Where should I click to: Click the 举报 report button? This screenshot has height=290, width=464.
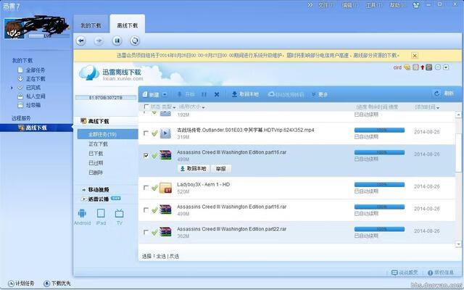pyautogui.click(x=221, y=169)
